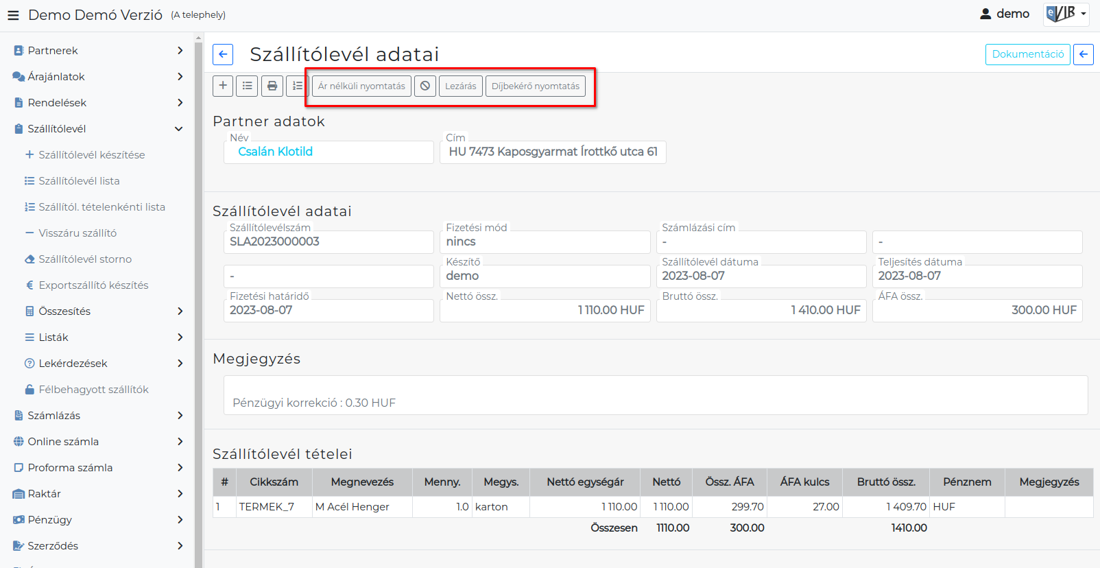Screen dimensions: 1100x568
Task: Click the Raktár warehouse icon
Action: (19, 493)
